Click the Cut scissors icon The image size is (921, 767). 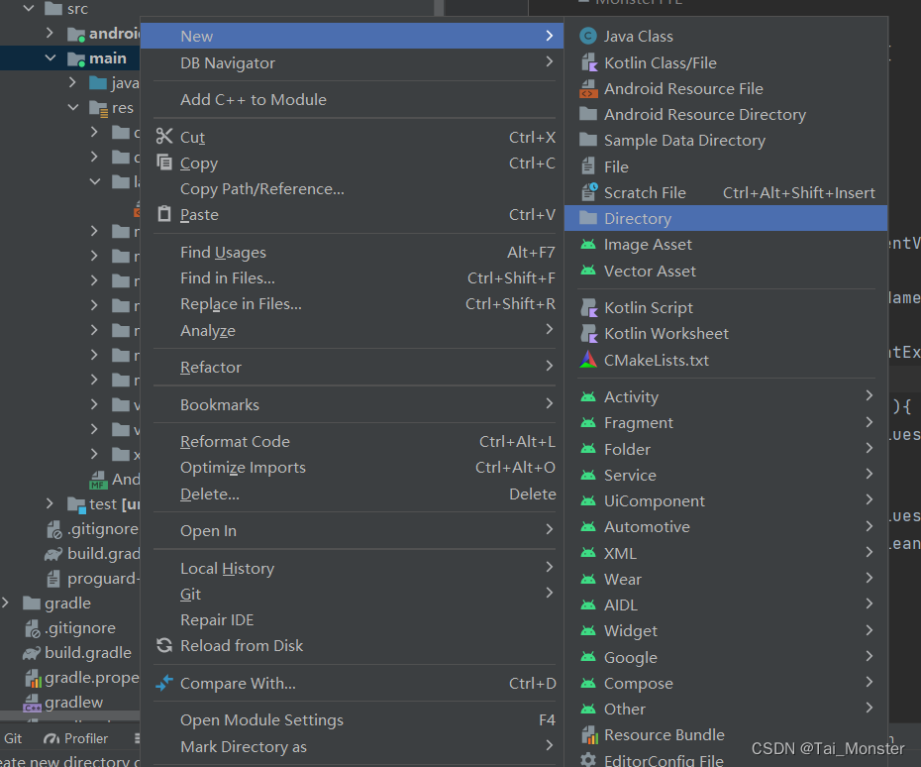click(164, 137)
